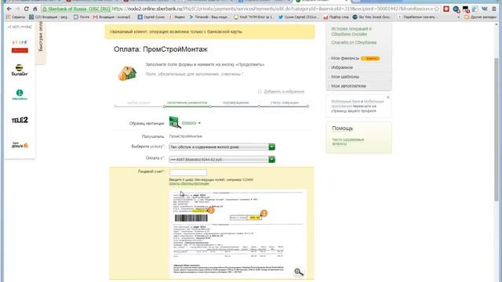Expand the Оплата с card dropdown
Viewport: 502px width, 282px height.
(x=222, y=159)
